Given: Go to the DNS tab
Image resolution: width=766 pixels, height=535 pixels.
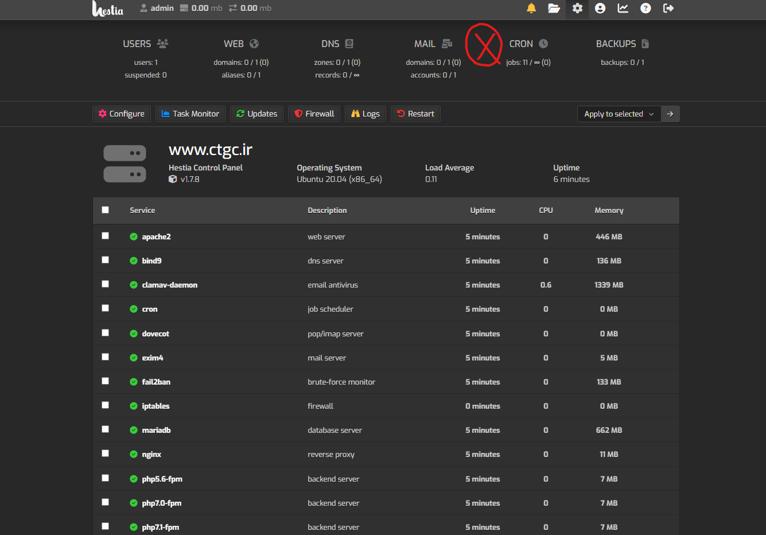Looking at the screenshot, I should [337, 44].
